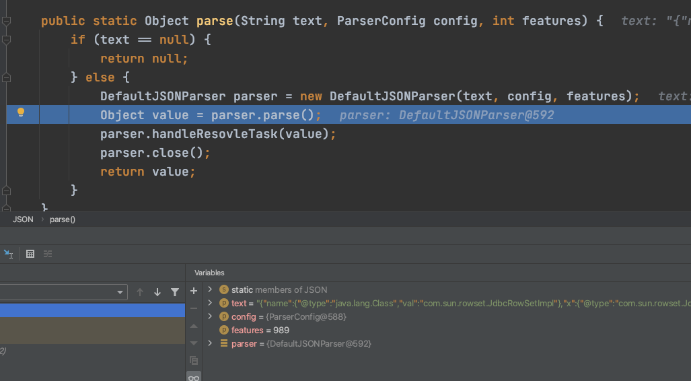This screenshot has height=381, width=691.
Task: Click the Trace Current Stream Chain icon
Action: 48,254
